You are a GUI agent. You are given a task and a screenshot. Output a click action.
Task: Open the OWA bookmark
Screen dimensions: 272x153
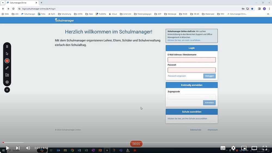pos(5,14)
